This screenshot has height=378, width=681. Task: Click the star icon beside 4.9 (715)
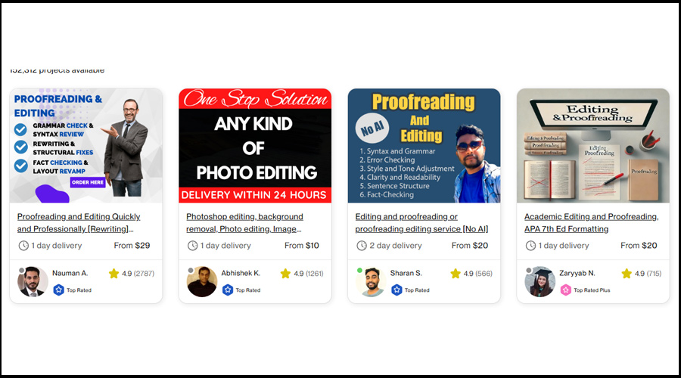[627, 274]
